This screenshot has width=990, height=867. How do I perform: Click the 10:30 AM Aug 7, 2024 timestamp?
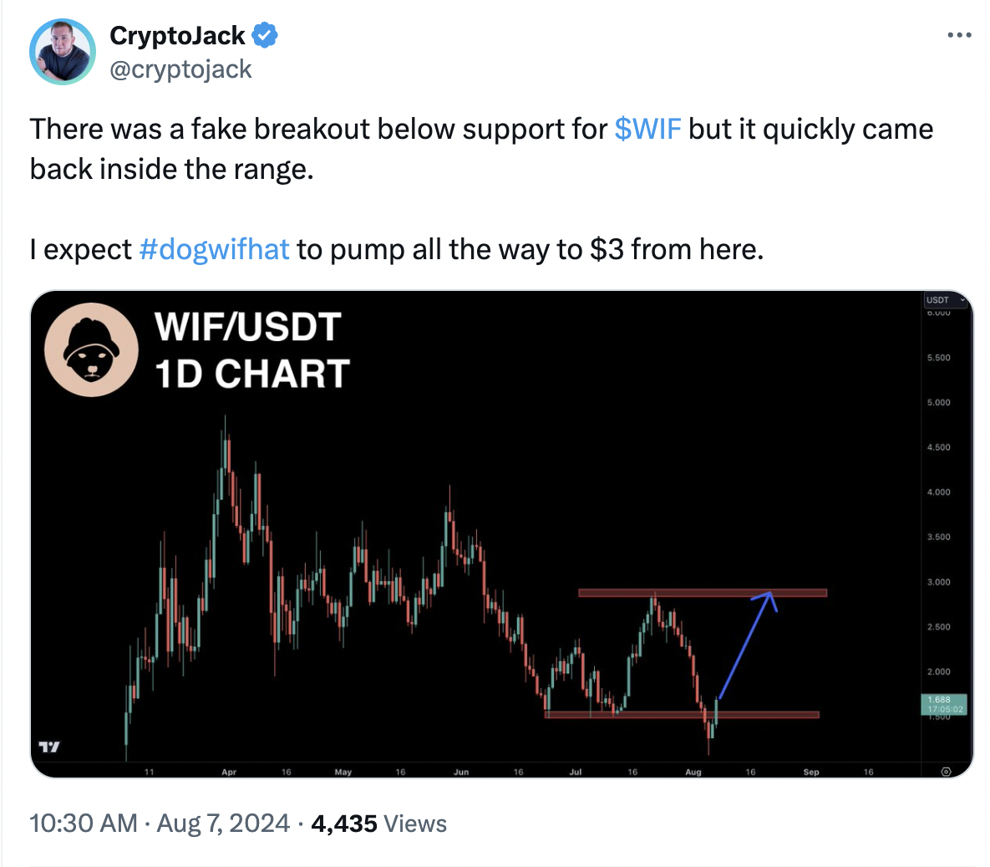click(x=160, y=824)
